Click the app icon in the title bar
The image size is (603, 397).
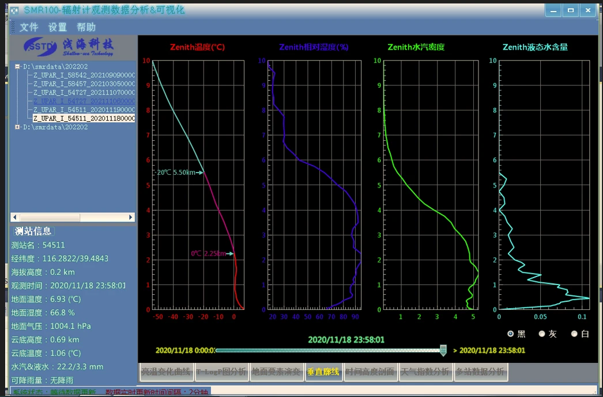14,10
